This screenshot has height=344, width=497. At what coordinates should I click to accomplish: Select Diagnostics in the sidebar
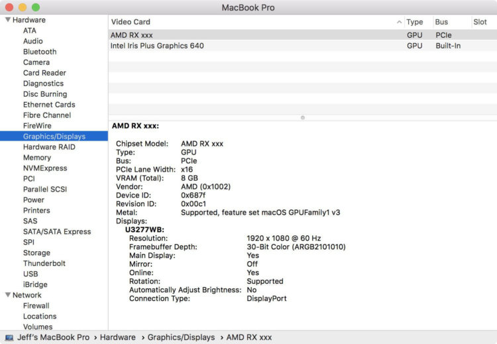tap(43, 84)
